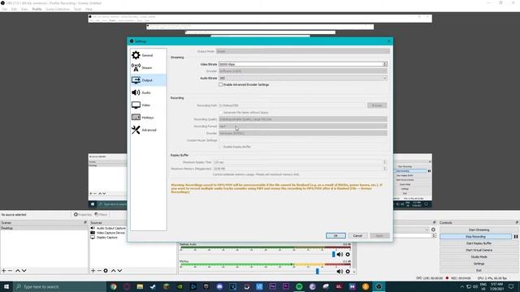
Task: Select the Audio Output Capture source
Action: [x=110, y=228]
